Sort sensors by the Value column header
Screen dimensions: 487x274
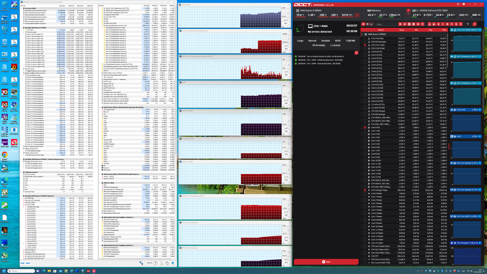[402, 30]
